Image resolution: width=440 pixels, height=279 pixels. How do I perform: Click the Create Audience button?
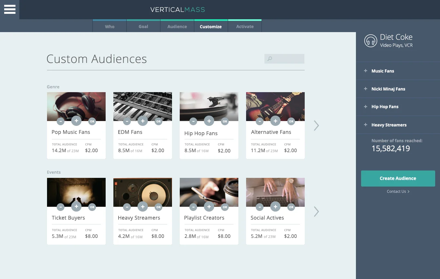tap(398, 178)
